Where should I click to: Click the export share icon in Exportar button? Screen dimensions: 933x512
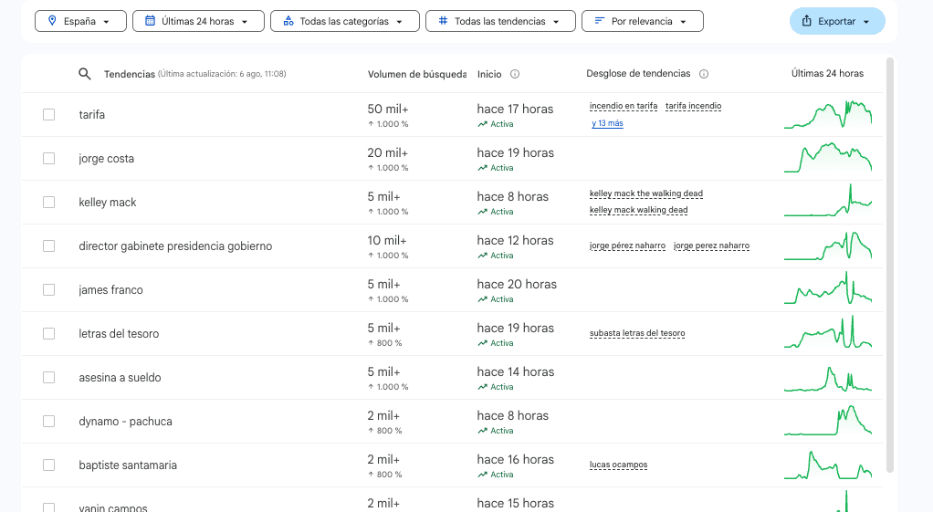(x=807, y=21)
